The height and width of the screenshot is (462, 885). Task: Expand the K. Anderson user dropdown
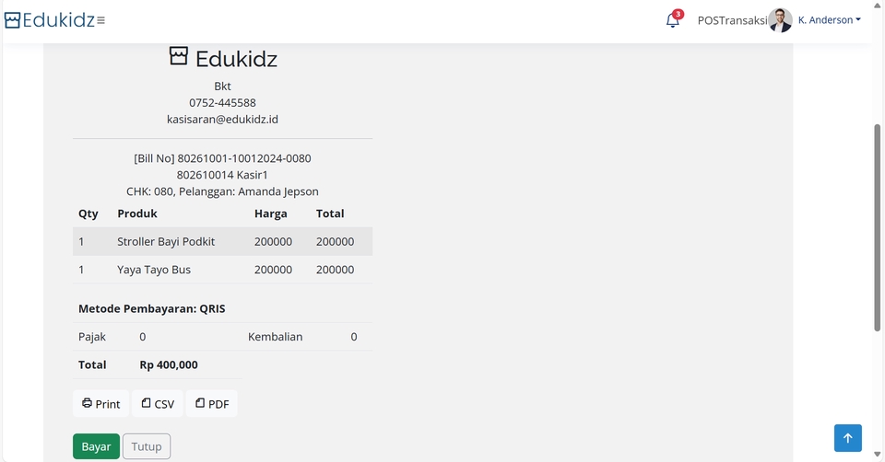tap(829, 20)
